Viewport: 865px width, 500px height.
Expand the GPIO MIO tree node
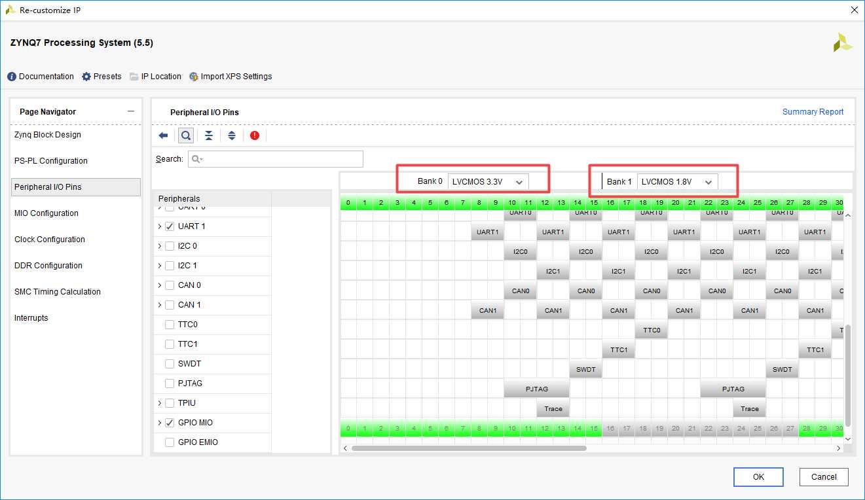pyautogui.click(x=159, y=423)
